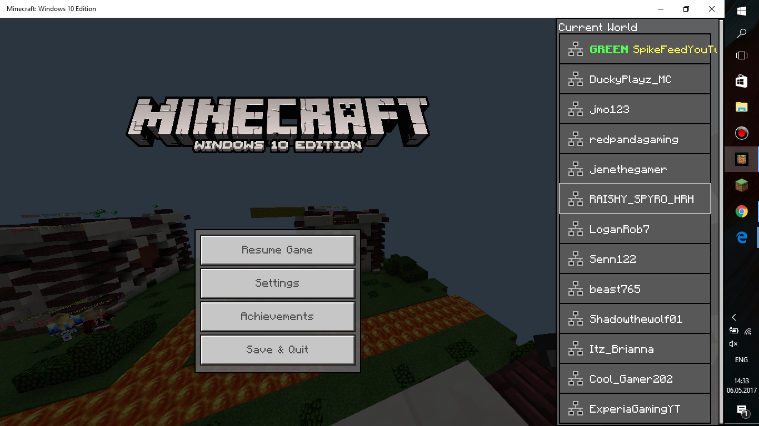The image size is (759, 426).
Task: Click the battery status tray icon
Action: (734, 331)
